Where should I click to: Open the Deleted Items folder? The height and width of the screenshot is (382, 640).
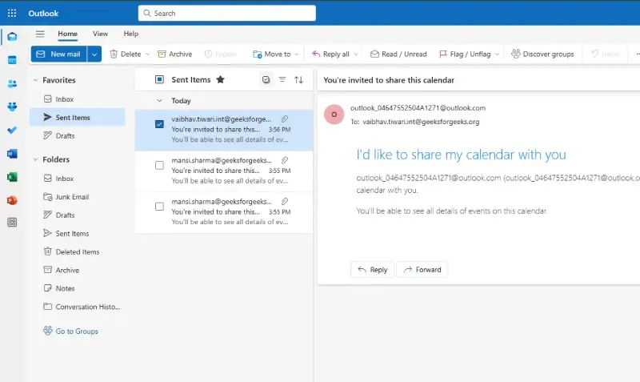(78, 251)
